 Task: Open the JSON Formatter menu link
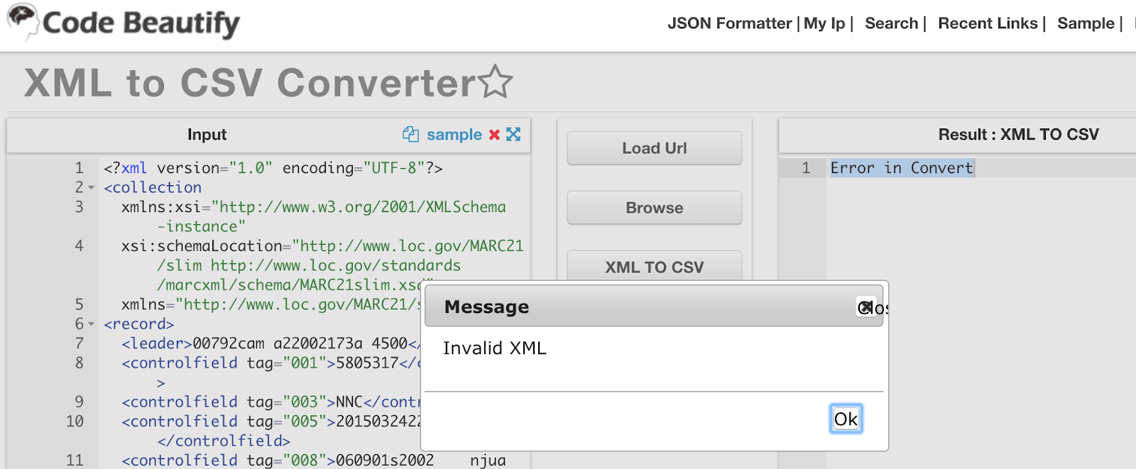tap(729, 23)
